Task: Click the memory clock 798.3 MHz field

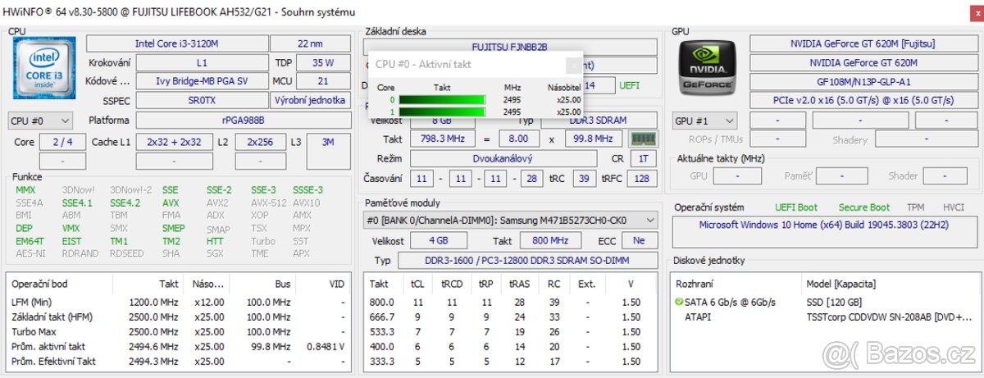Action: tap(444, 139)
